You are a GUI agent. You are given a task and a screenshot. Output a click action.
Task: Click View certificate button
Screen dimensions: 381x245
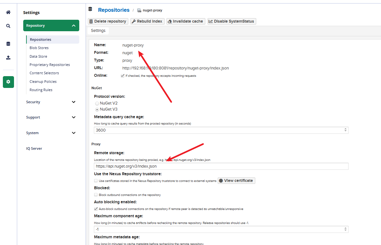(236, 181)
